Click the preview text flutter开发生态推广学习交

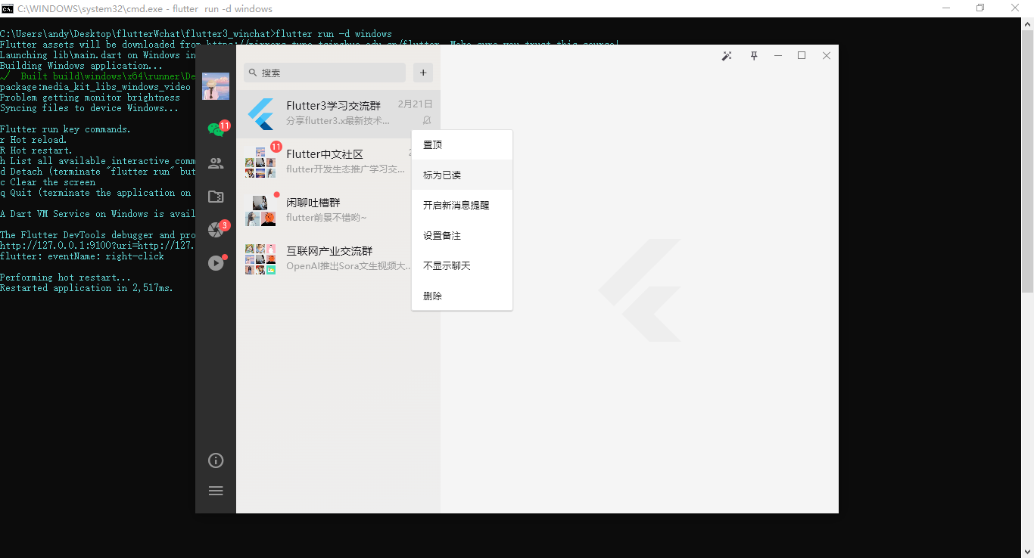[346, 169]
